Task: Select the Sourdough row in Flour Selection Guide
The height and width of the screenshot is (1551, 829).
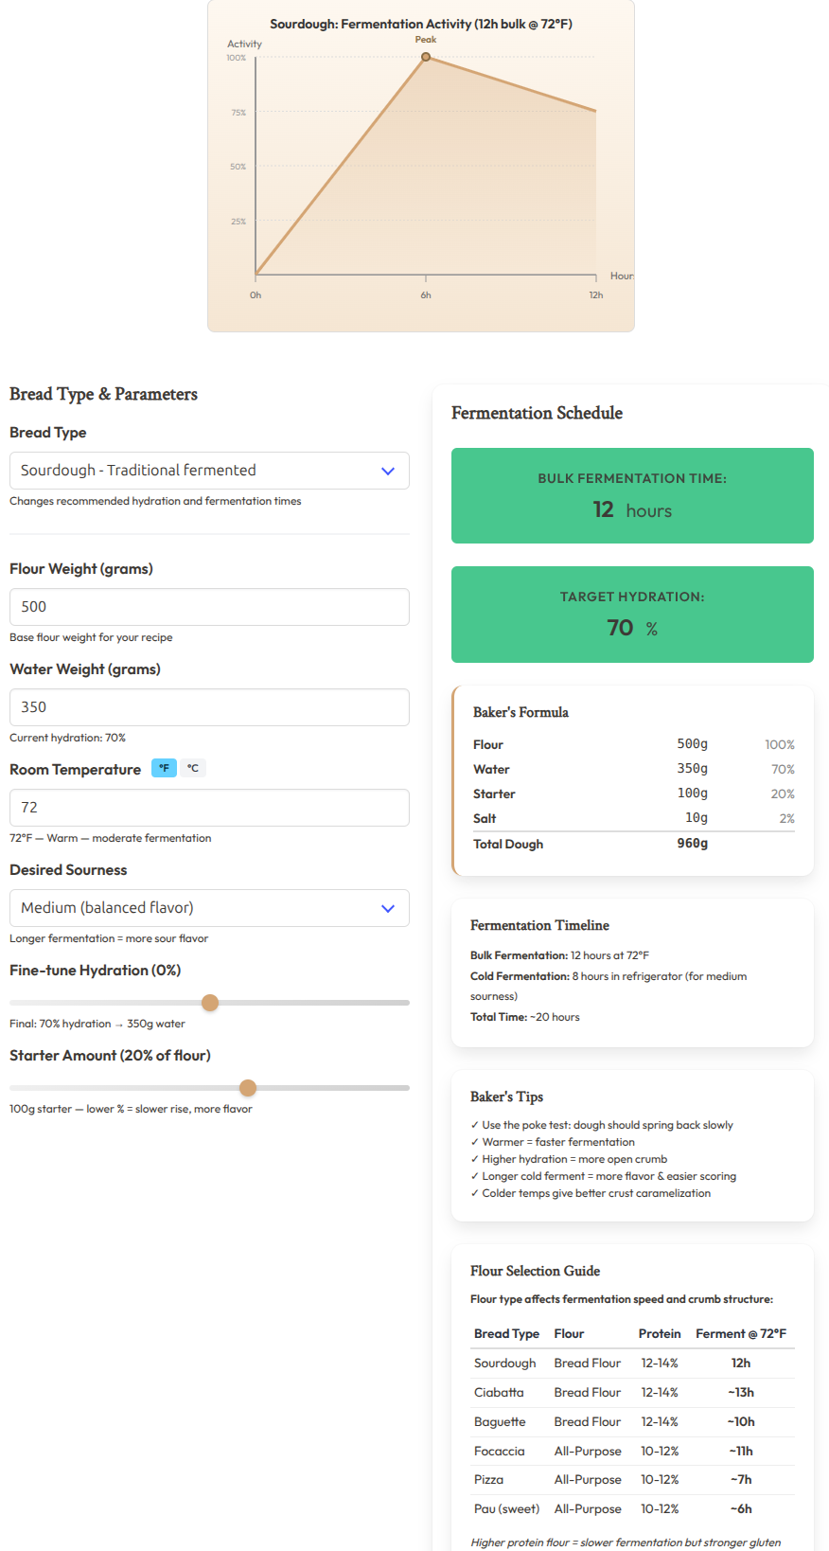Action: pyautogui.click(x=631, y=1363)
